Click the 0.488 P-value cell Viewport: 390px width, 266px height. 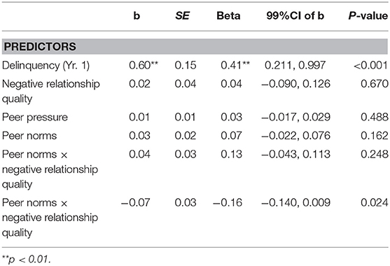[375, 117]
